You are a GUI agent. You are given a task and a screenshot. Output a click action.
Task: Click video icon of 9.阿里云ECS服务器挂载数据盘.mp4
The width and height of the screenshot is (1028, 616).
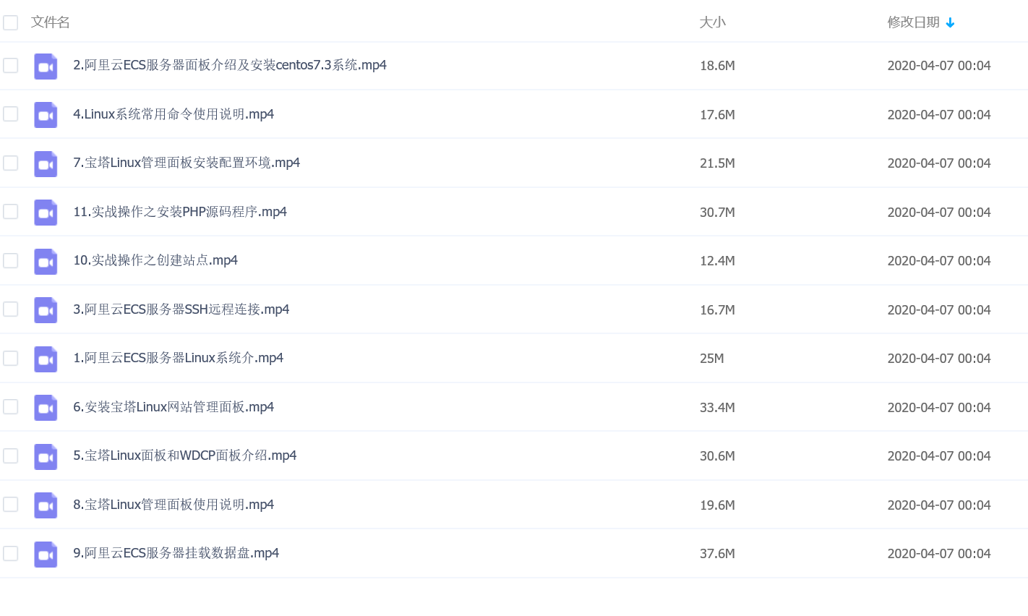point(46,554)
